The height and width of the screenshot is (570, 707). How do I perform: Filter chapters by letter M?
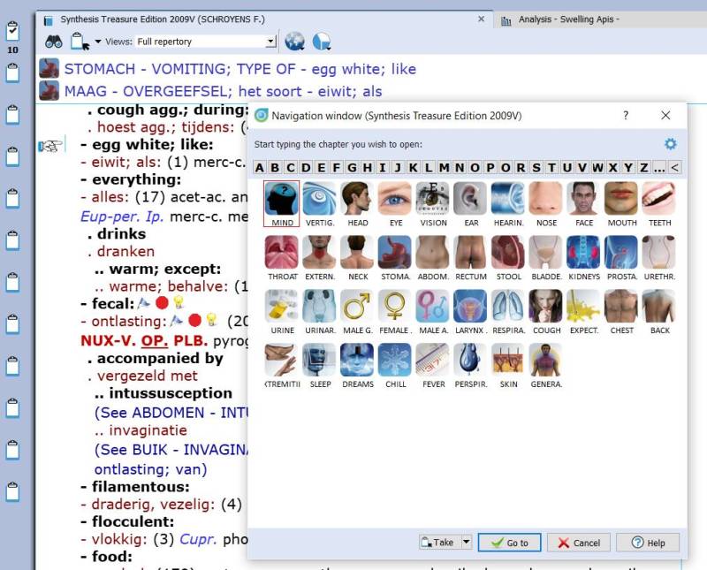[445, 168]
